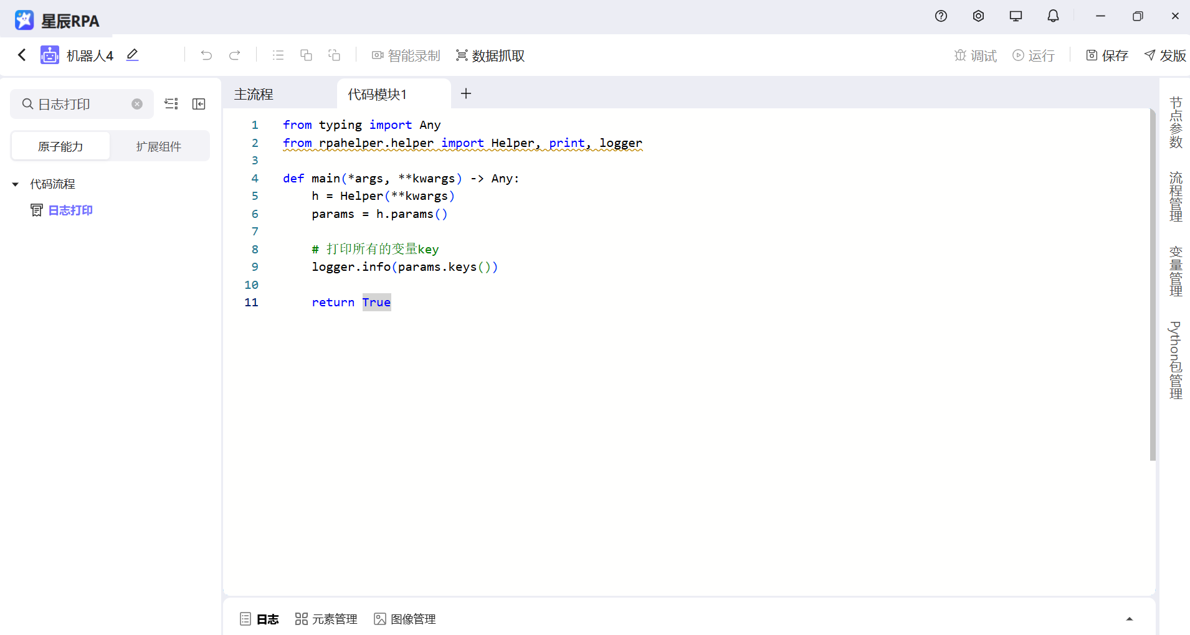Click the list view icon beside search

(171, 104)
